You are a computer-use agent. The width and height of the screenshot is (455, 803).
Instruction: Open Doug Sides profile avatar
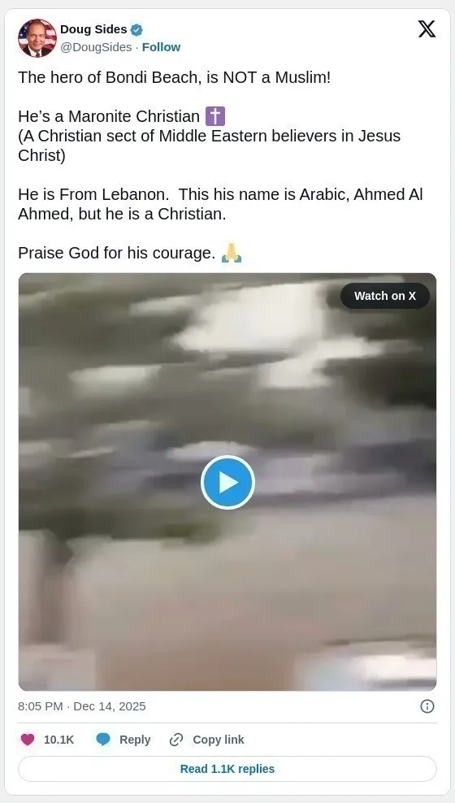tap(37, 38)
